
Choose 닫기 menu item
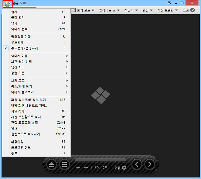click(x=36, y=23)
